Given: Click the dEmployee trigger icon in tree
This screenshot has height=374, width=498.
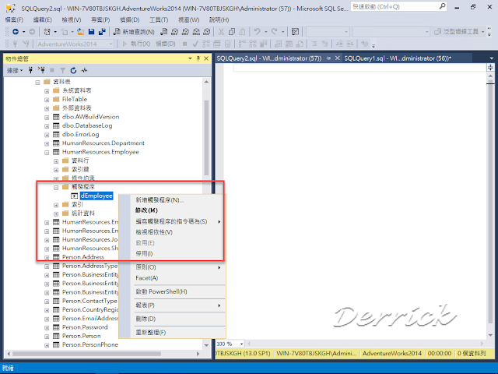Looking at the screenshot, I should click(x=75, y=196).
